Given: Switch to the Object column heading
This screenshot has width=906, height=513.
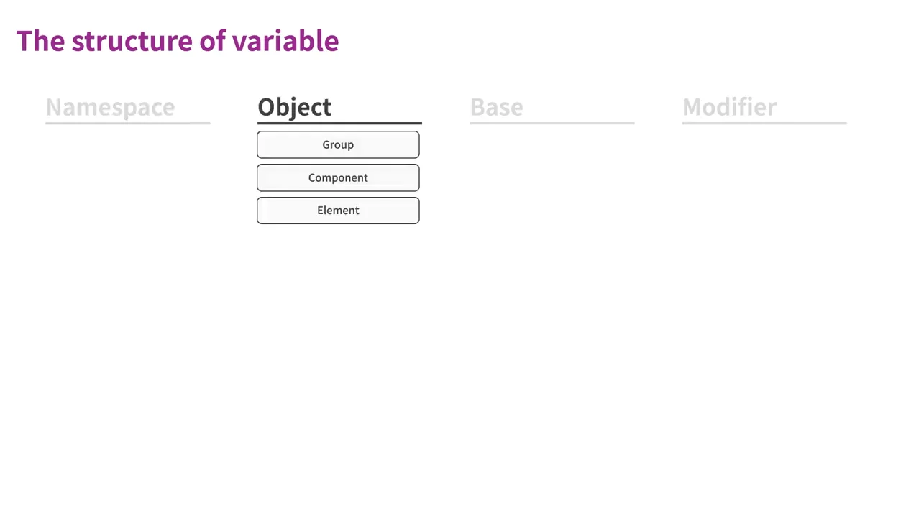Looking at the screenshot, I should pyautogui.click(x=295, y=107).
